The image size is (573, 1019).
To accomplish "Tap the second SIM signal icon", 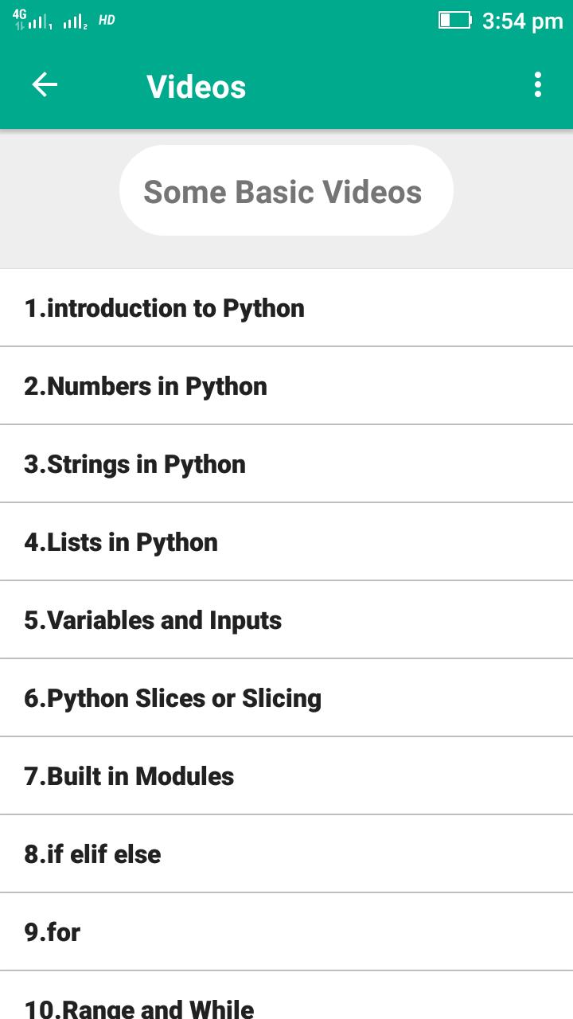I will click(x=75, y=21).
